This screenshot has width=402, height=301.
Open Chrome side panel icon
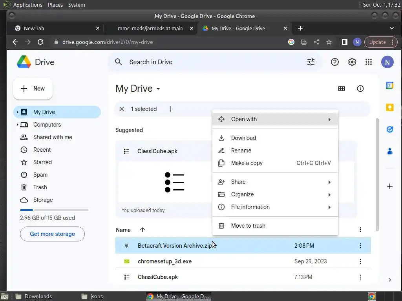[344, 42]
